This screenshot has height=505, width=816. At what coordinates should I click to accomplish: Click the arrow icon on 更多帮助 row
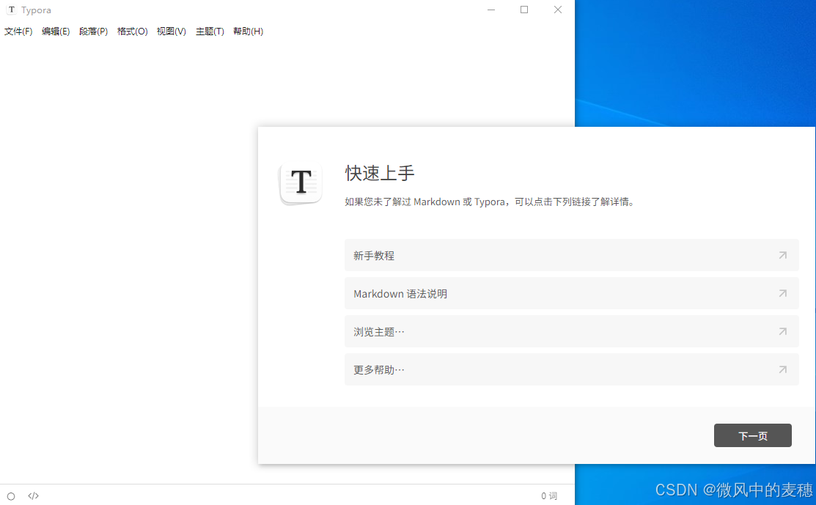pyautogui.click(x=783, y=370)
